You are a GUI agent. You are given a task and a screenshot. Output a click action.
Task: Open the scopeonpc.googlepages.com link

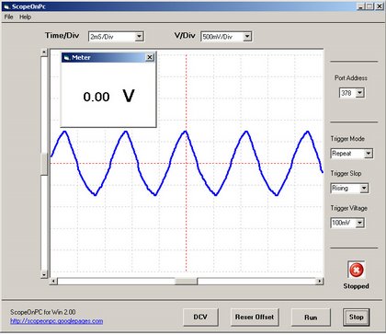pos(57,321)
